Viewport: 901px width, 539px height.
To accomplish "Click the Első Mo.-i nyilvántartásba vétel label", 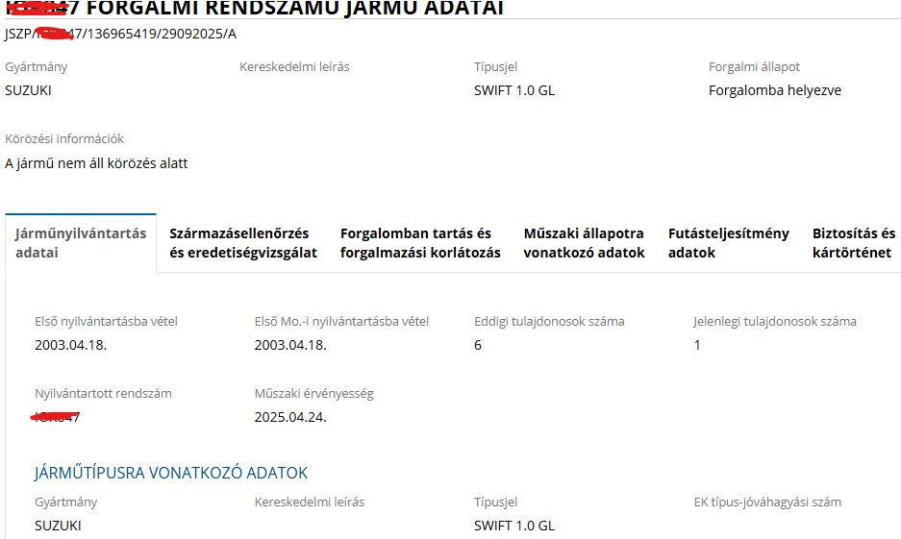I will (341, 321).
